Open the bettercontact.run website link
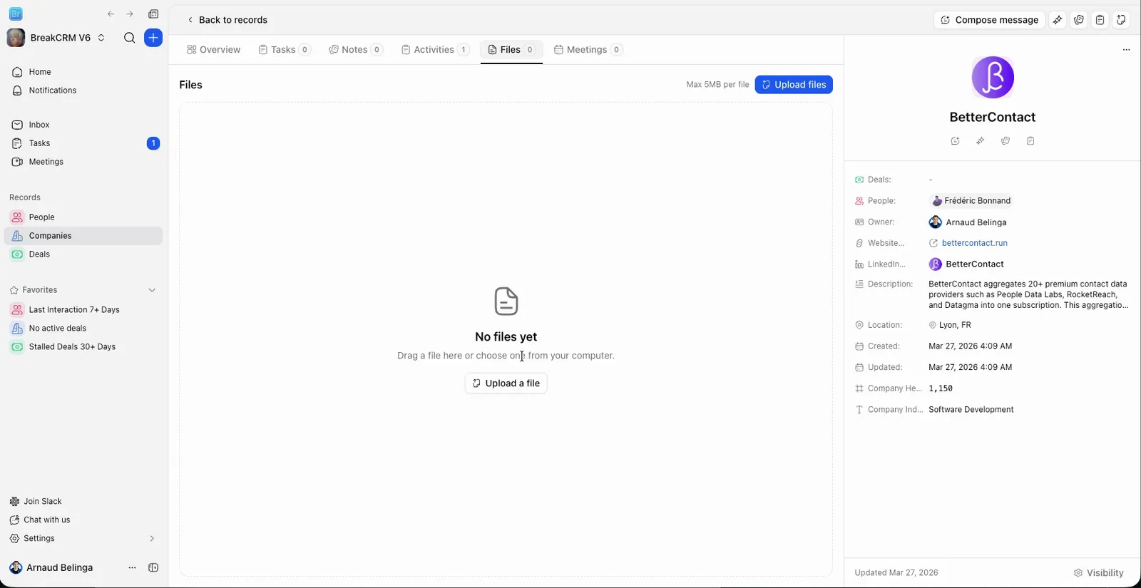1141x588 pixels. pos(974,243)
